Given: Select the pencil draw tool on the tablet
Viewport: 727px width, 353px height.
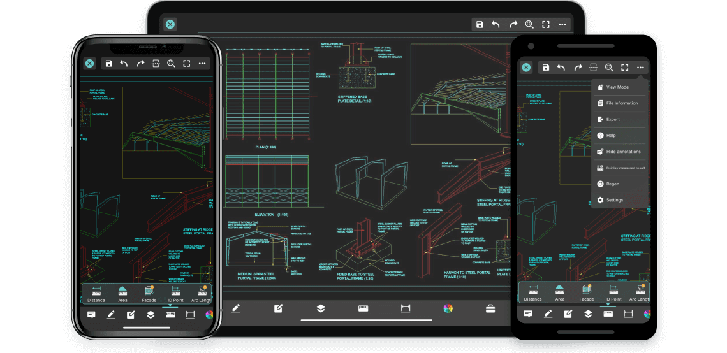Looking at the screenshot, I should [x=236, y=308].
